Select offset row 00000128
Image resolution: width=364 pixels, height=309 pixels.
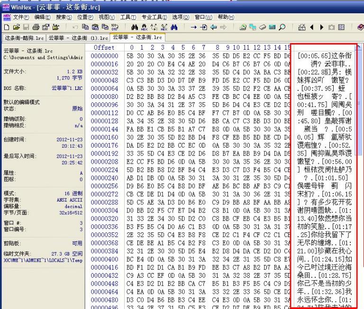click(104, 121)
